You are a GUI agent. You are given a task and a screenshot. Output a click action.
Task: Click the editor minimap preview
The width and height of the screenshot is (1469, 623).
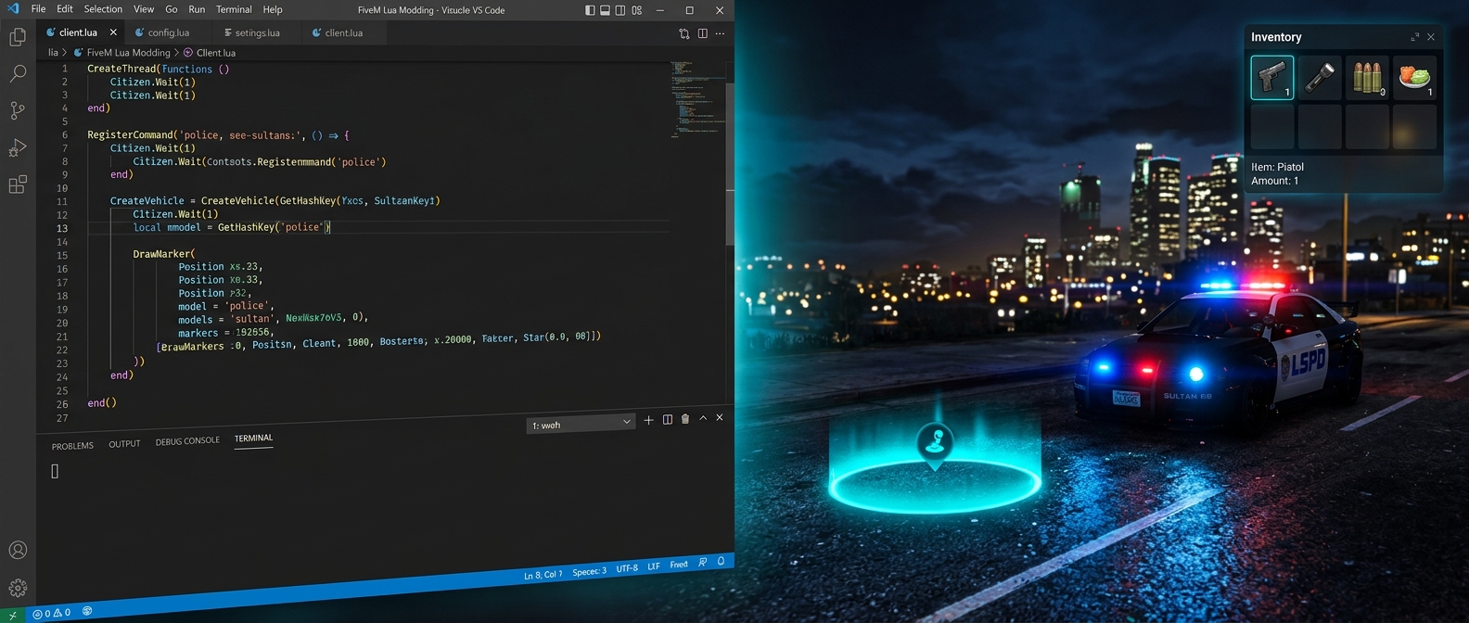[696, 100]
